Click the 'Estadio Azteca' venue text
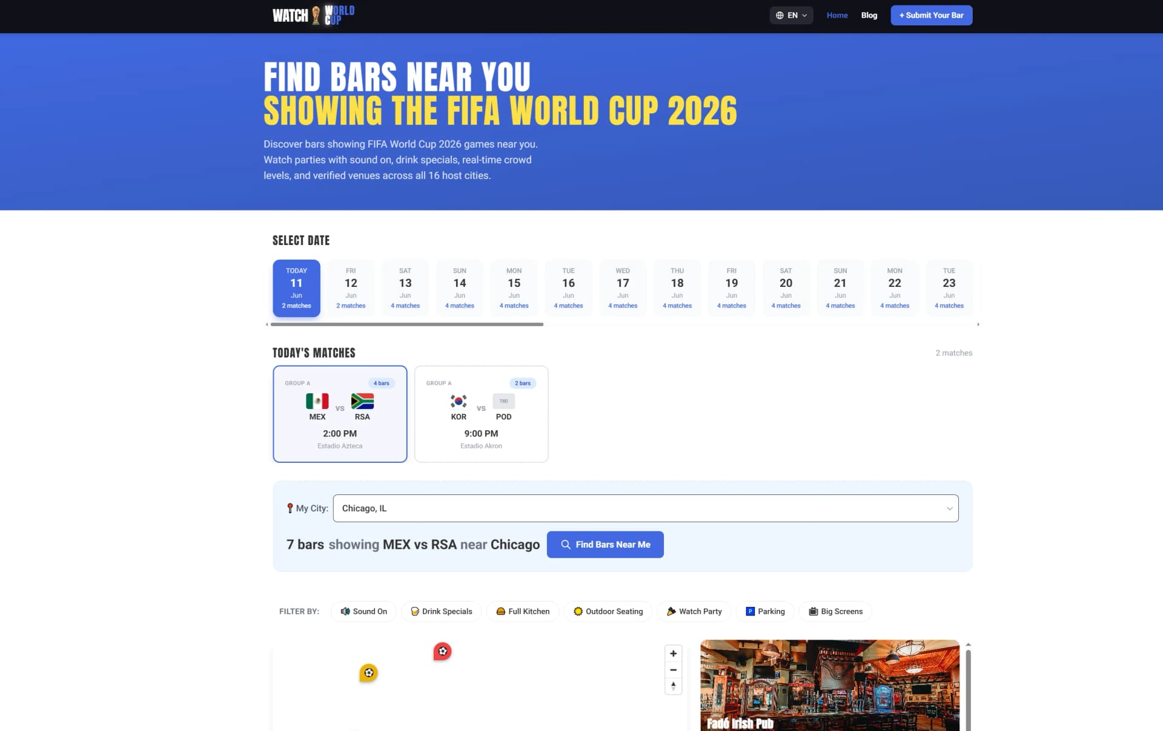Image resolution: width=1163 pixels, height=731 pixels. coord(340,446)
